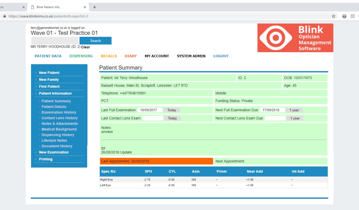Expand Patient Information in the sidebar

pyautogui.click(x=55, y=93)
